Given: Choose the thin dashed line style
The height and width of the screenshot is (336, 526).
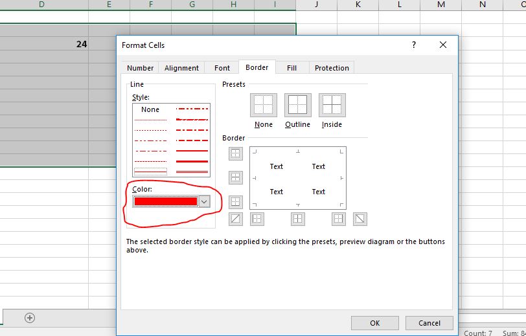Looking at the screenshot, I should (x=150, y=161).
